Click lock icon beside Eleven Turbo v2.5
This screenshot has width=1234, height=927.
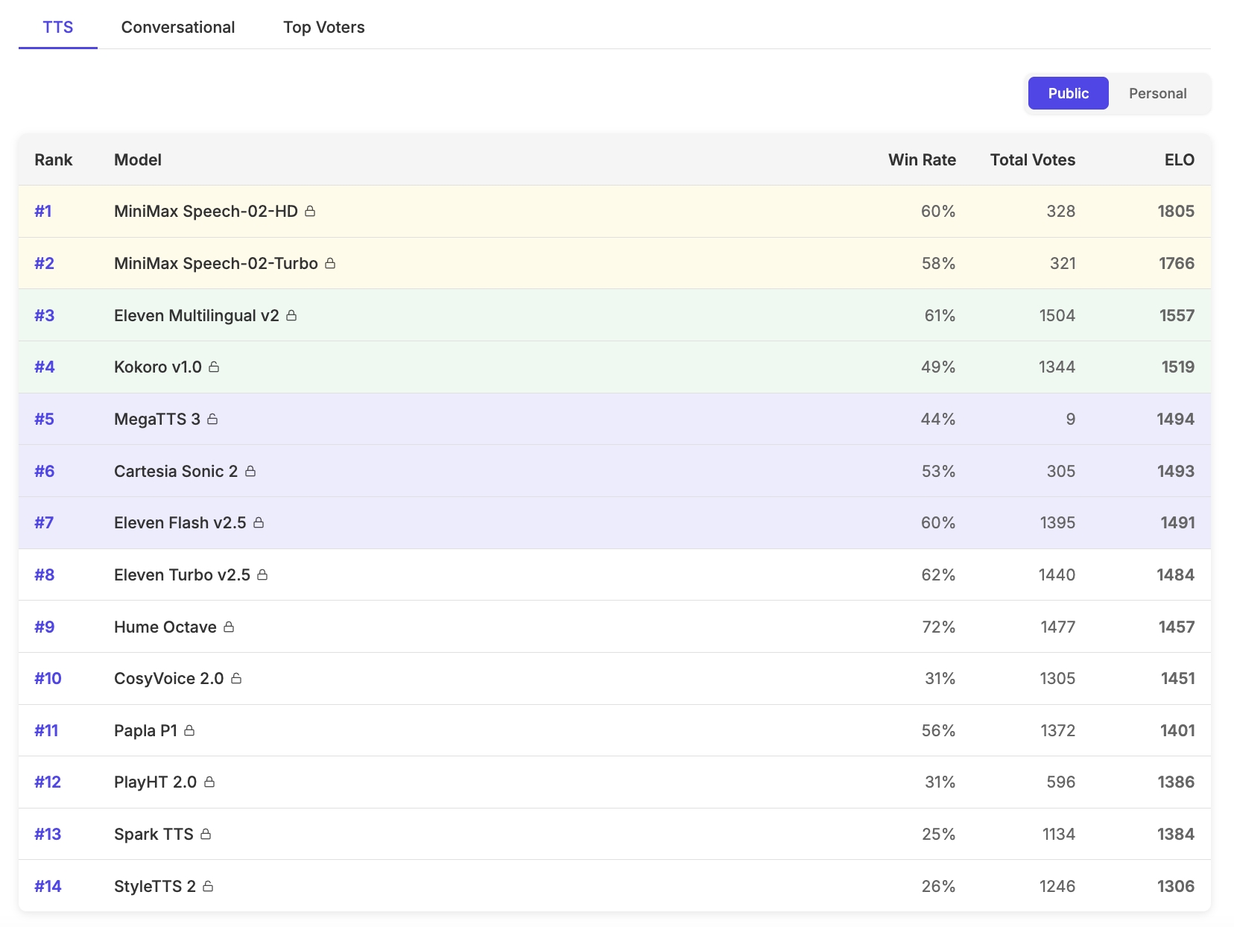click(262, 575)
